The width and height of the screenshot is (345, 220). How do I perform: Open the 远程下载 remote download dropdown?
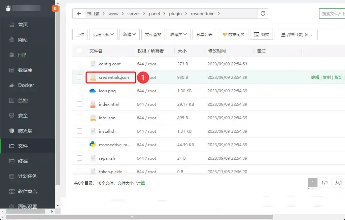(x=103, y=34)
